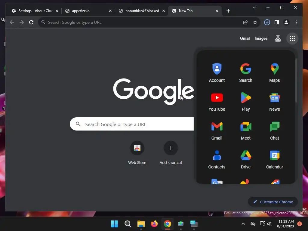Go back using the back arrow
Viewport: 308px width, 231px height.
pyautogui.click(x=12, y=22)
